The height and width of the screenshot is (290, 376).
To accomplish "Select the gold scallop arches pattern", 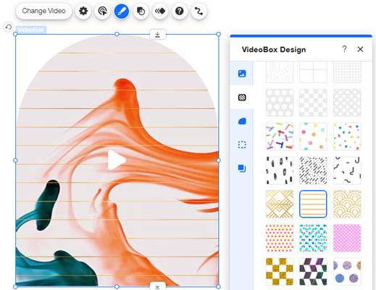I will [x=347, y=204].
